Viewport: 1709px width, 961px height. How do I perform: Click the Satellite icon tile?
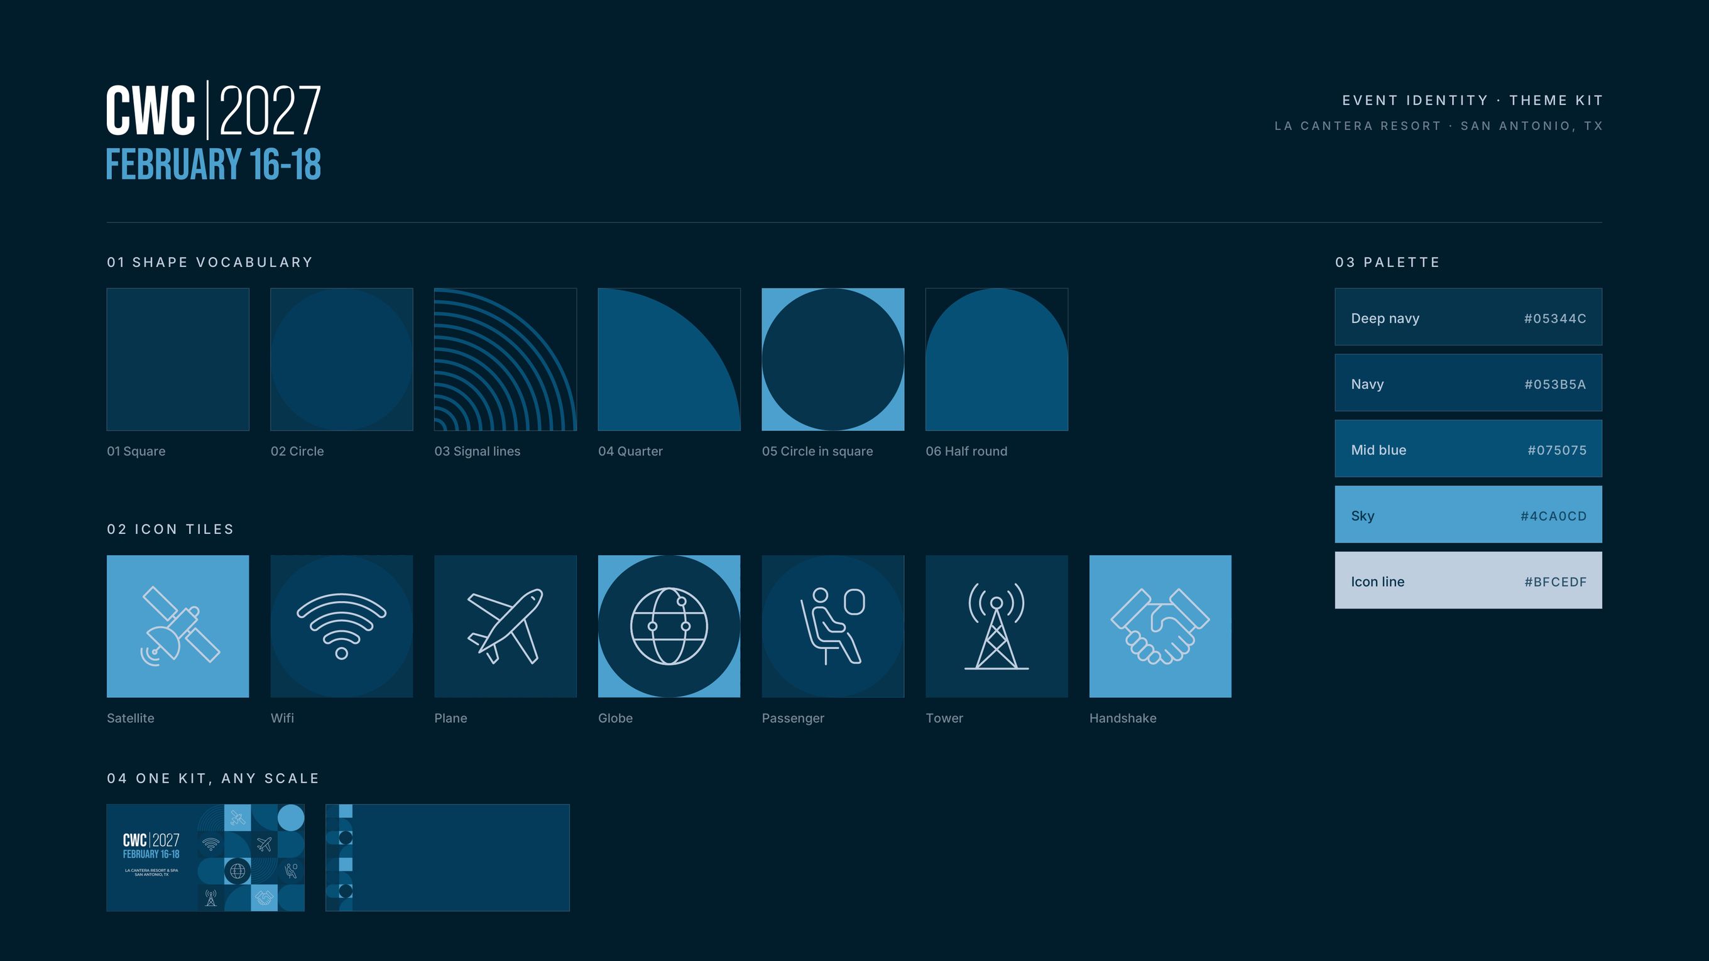coord(178,626)
